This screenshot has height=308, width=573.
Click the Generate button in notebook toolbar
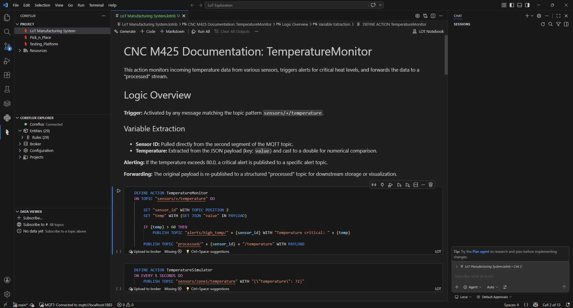tap(125, 31)
